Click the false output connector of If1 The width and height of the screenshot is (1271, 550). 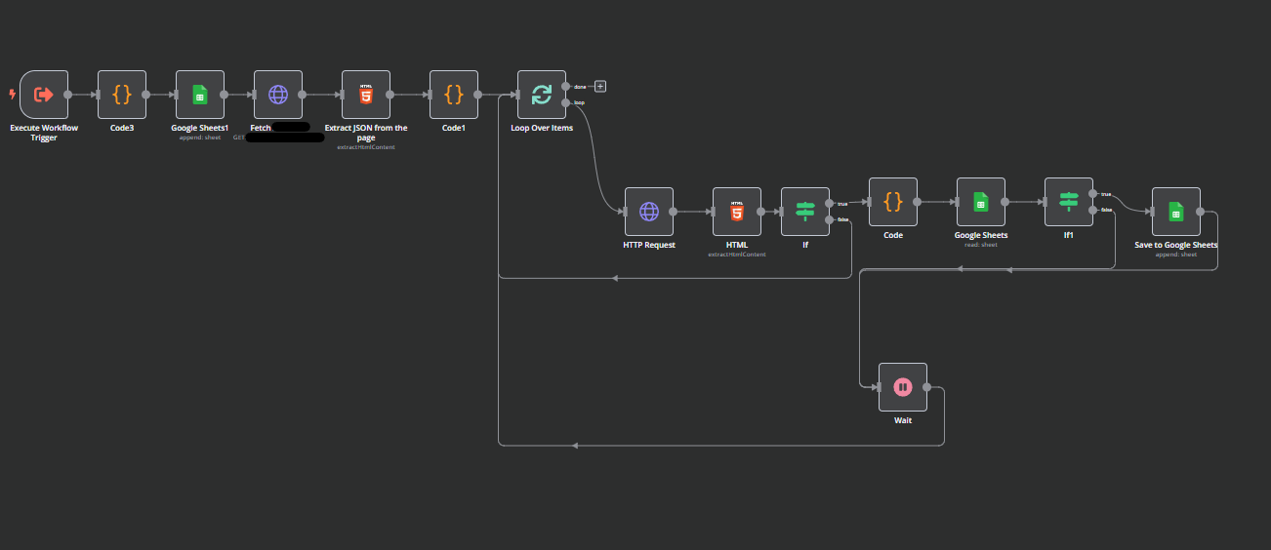click(1093, 210)
